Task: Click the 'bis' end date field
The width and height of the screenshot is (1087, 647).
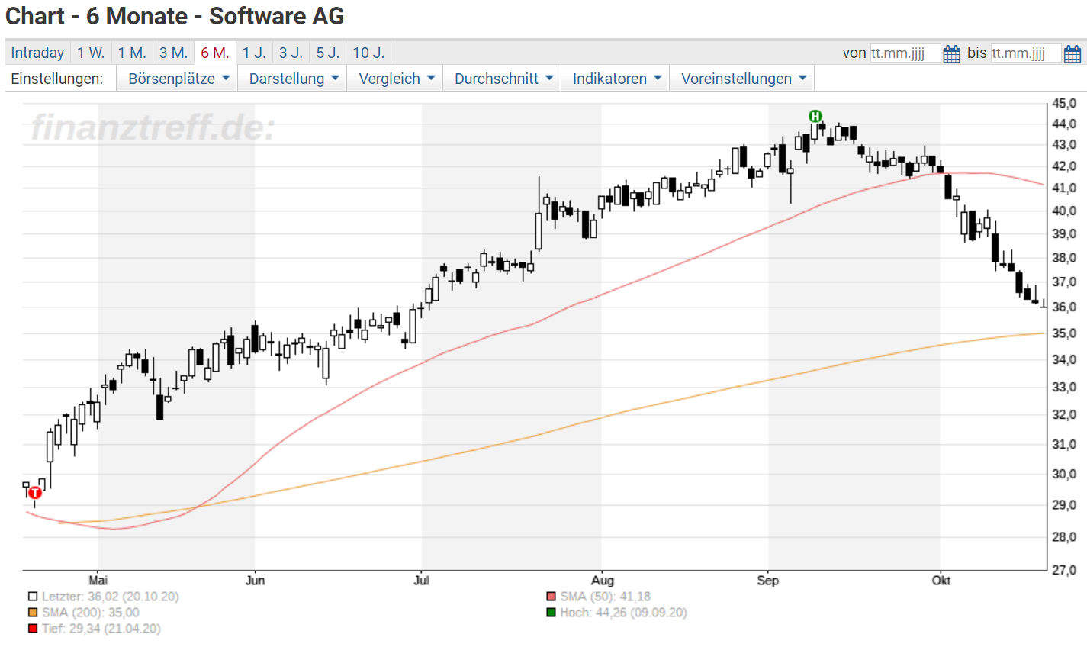Action: point(1025,53)
